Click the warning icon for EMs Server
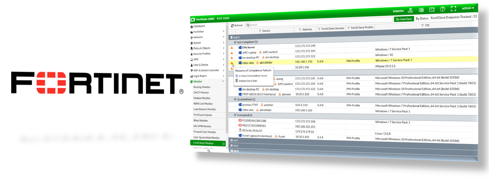This screenshot has width=497, height=181. 232,48
